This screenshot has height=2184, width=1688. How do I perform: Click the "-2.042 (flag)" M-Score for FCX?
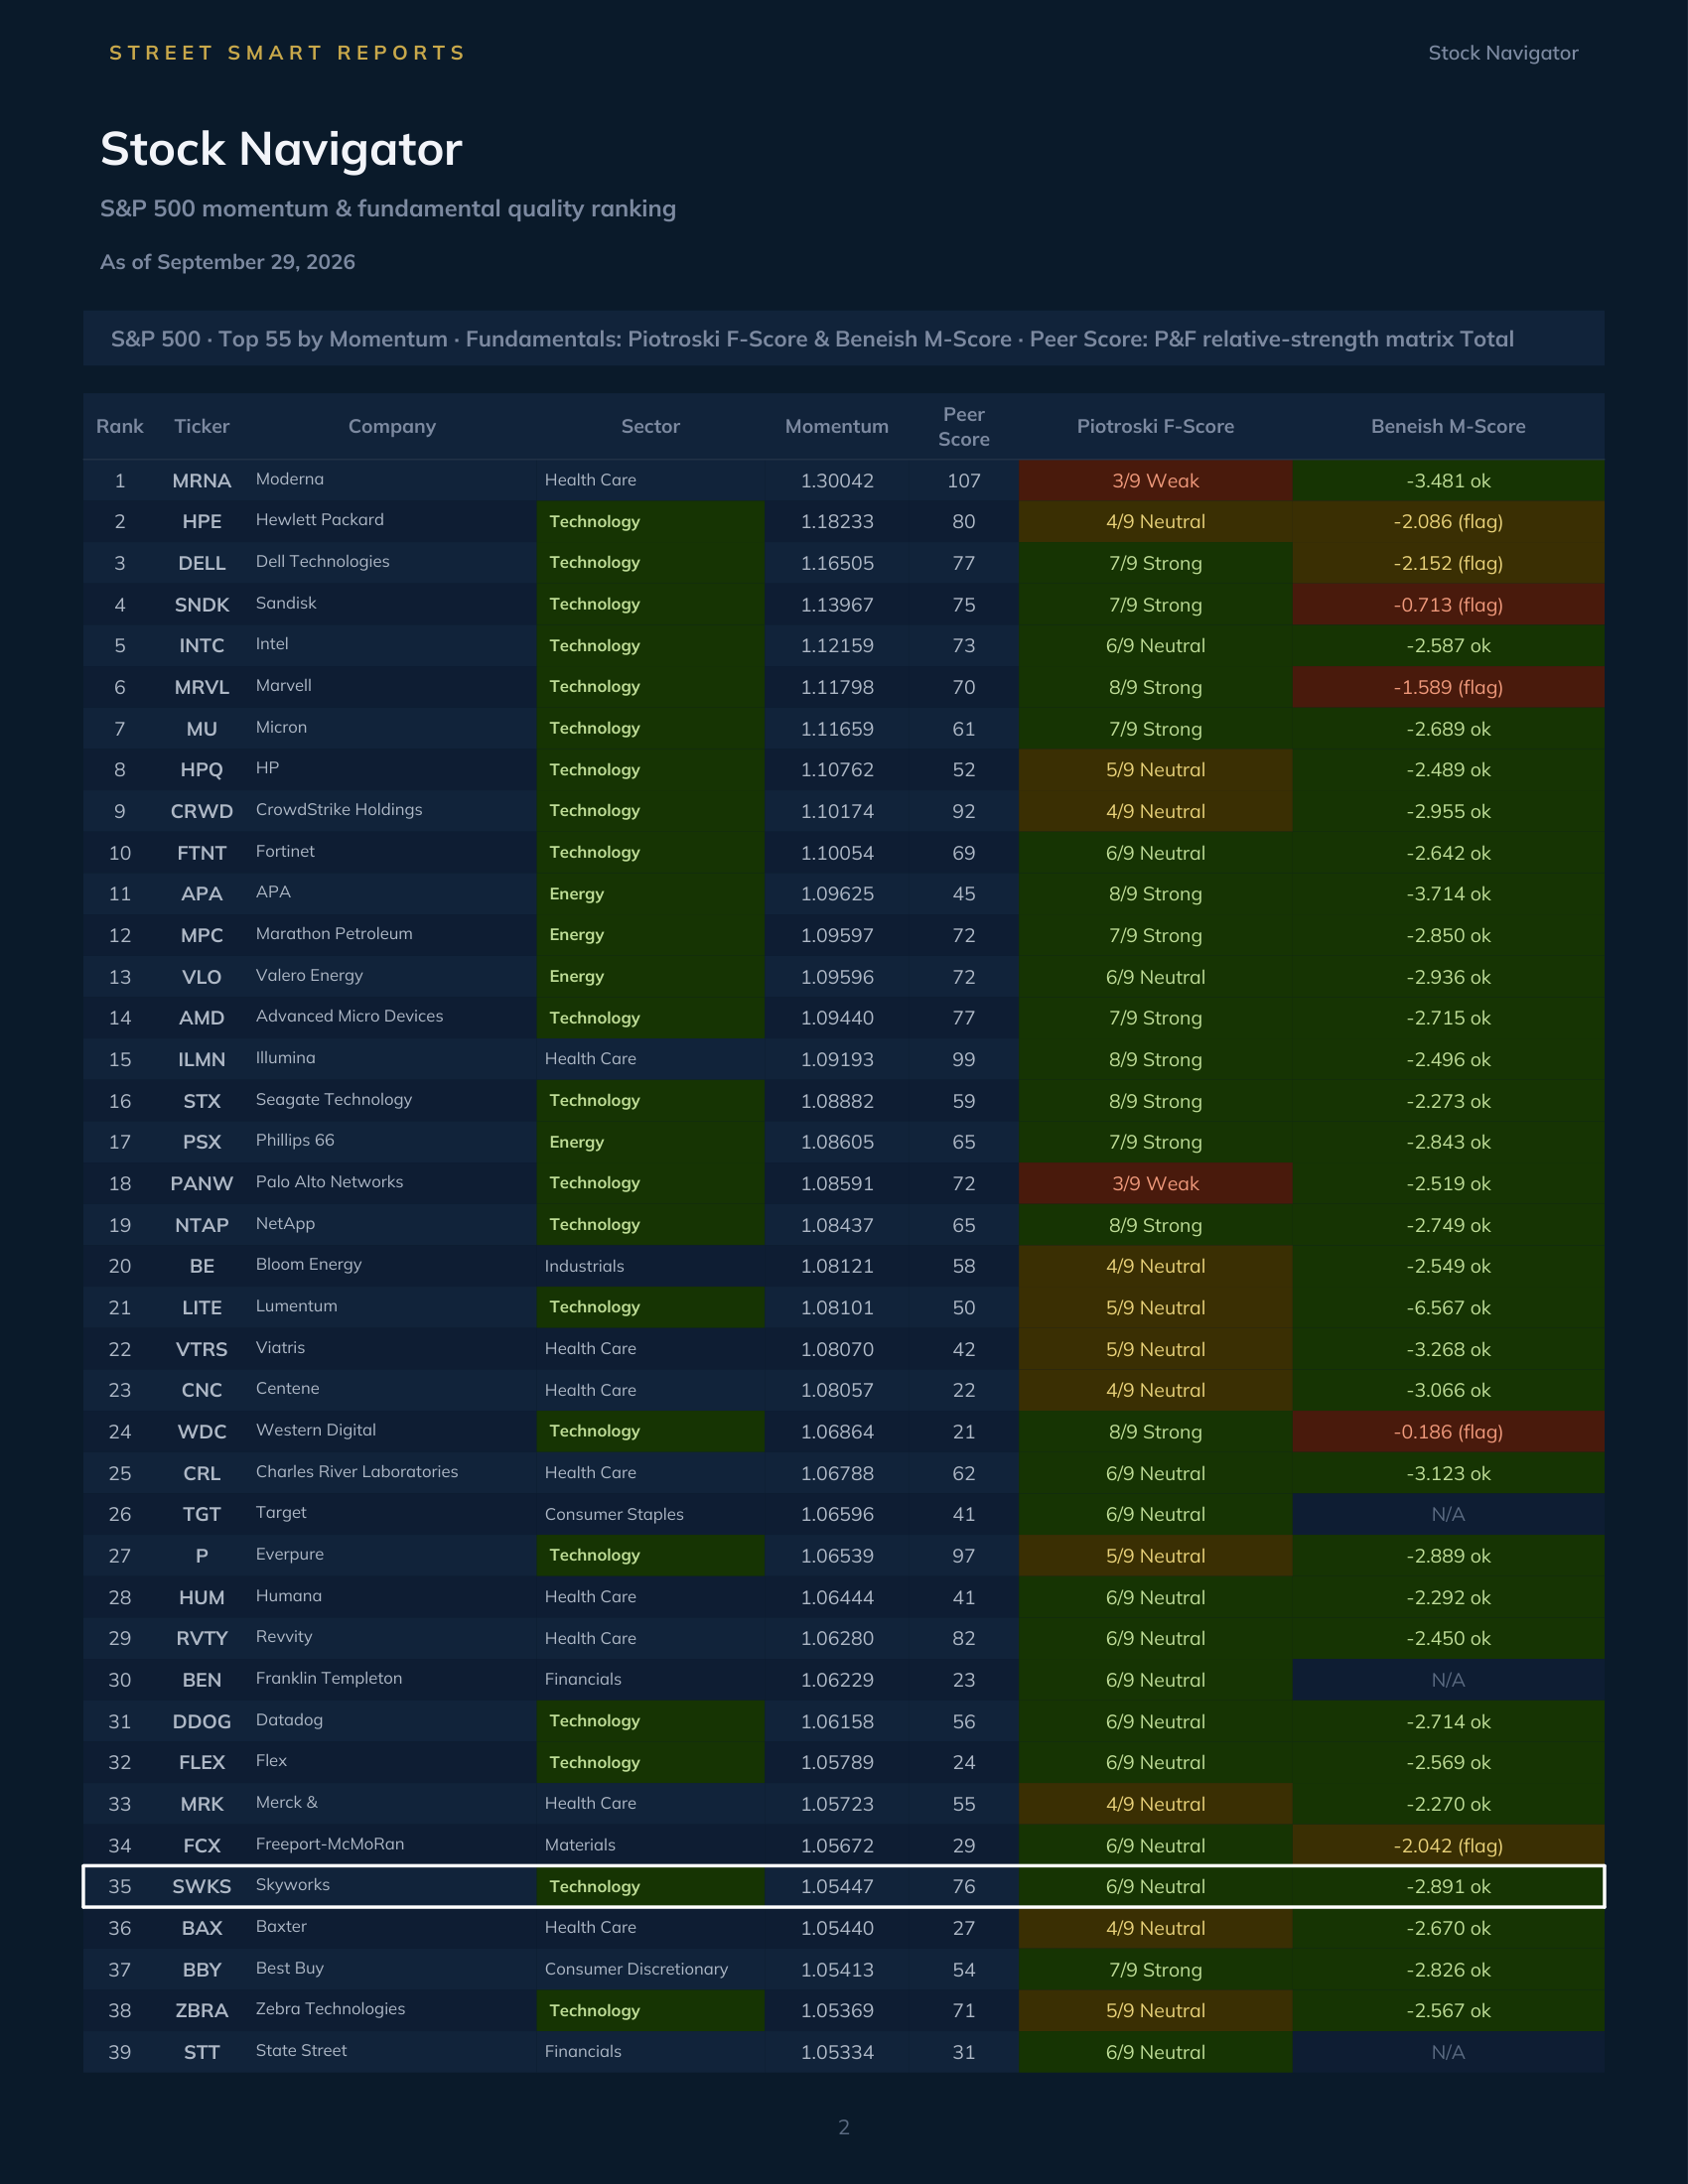[x=1448, y=1846]
